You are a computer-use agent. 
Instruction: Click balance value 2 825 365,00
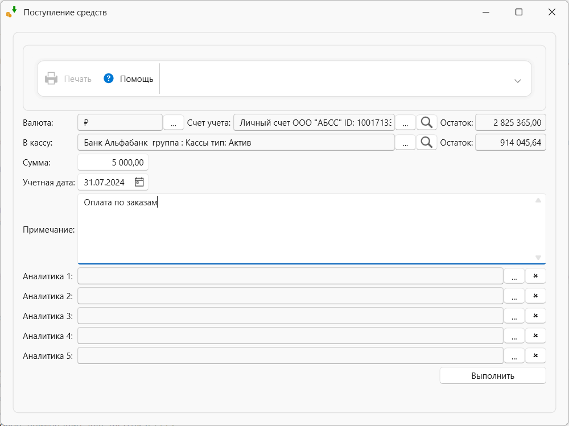[x=510, y=123]
